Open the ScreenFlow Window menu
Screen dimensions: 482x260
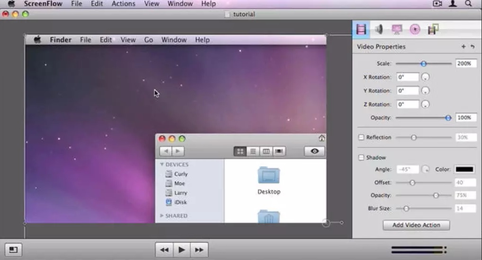180,4
